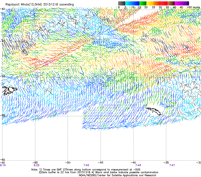Select the green 15–20 knots color segment

click(143, 3)
